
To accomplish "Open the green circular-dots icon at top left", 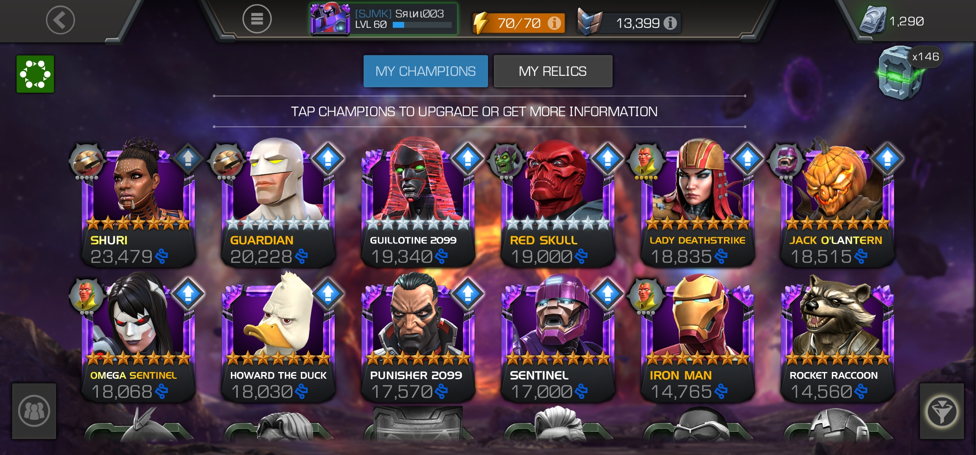I will pyautogui.click(x=35, y=74).
